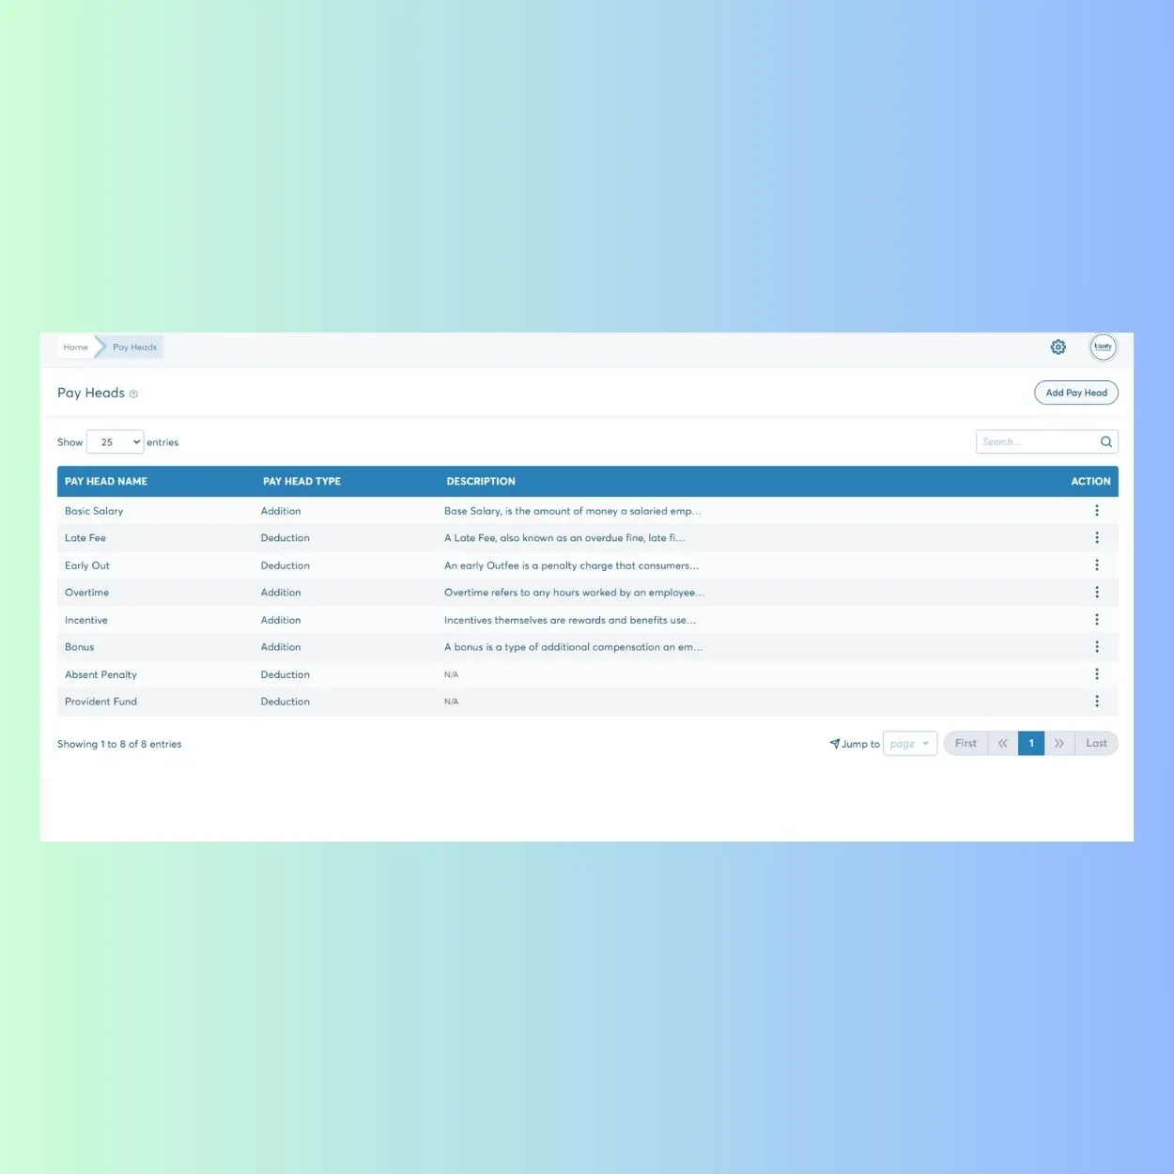The image size is (1174, 1174).
Task: Focus the Search input field
Action: [x=1037, y=442]
